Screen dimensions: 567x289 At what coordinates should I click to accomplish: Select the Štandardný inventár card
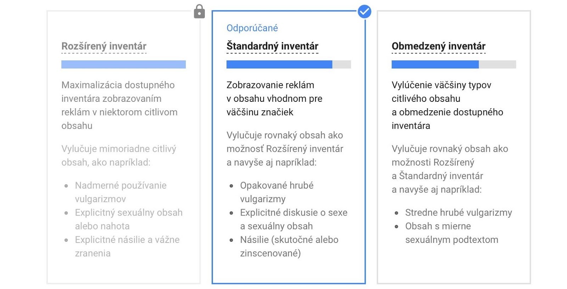point(289,147)
